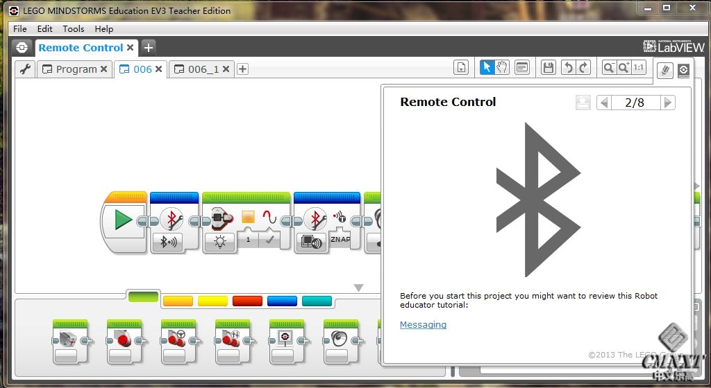Activate the Pan hand tool

[501, 67]
